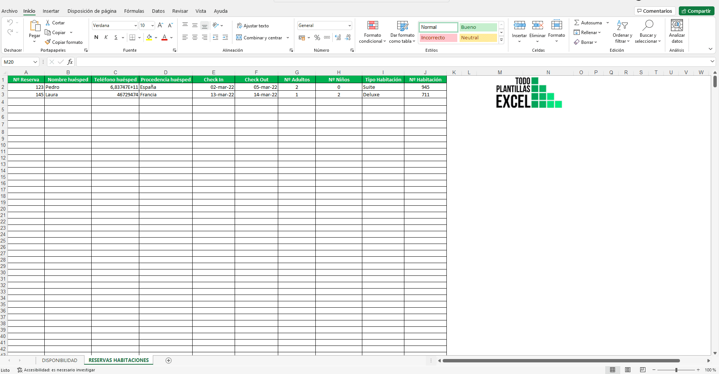Click the Accesibilidad: es necesario investigar status
The image size is (719, 374).
(x=56, y=370)
